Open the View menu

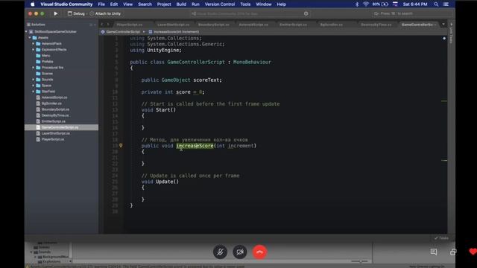click(127, 4)
